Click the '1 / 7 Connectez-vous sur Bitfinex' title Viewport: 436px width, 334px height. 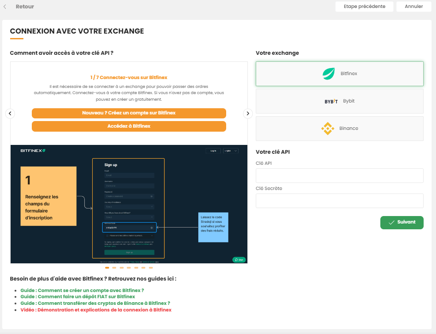pos(129,78)
